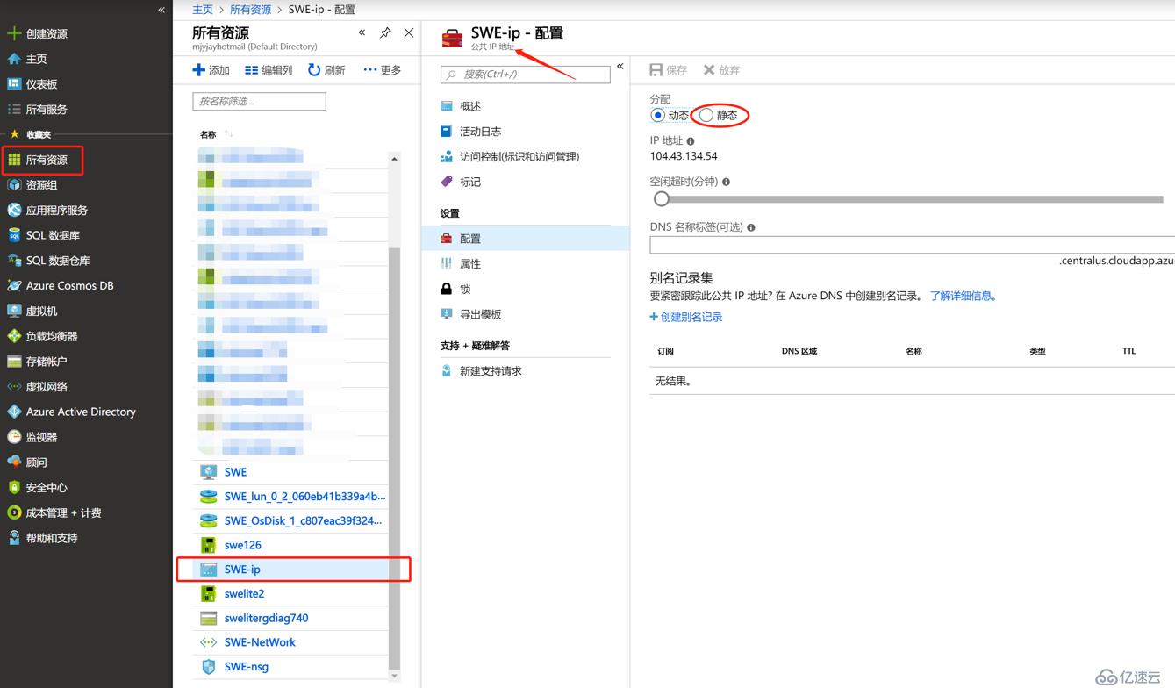Open Load balancers (负载均衡器)

click(x=52, y=336)
